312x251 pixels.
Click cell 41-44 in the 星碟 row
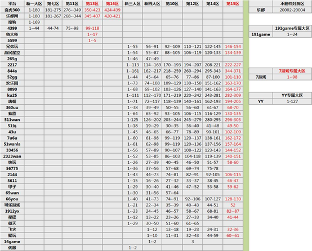coord(233,217)
